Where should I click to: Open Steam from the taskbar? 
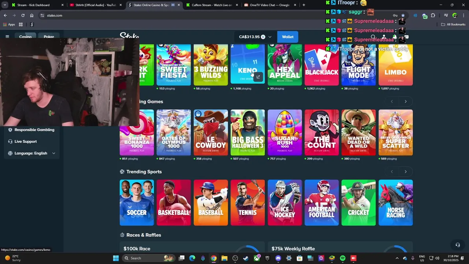[246, 258]
